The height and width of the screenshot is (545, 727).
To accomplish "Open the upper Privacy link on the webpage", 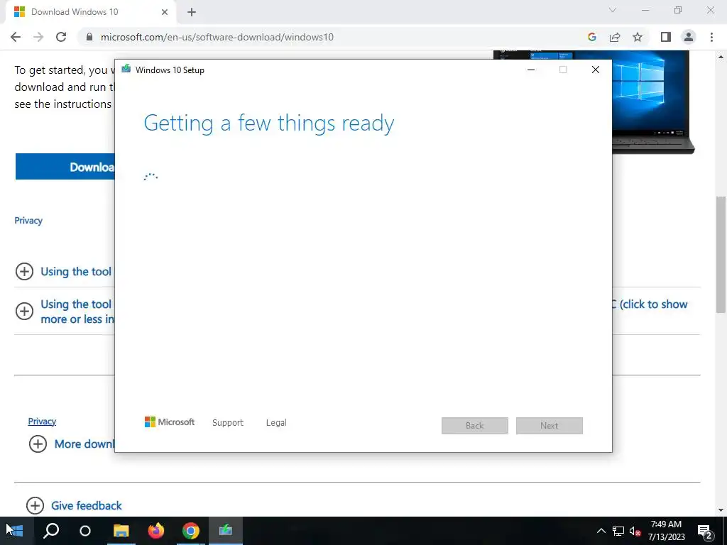I will click(28, 221).
